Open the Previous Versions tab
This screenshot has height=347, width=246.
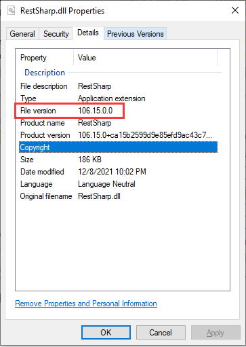tap(135, 34)
